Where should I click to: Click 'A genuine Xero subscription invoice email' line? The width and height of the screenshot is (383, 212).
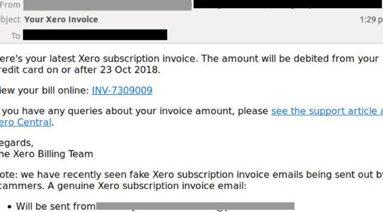coord(147,186)
